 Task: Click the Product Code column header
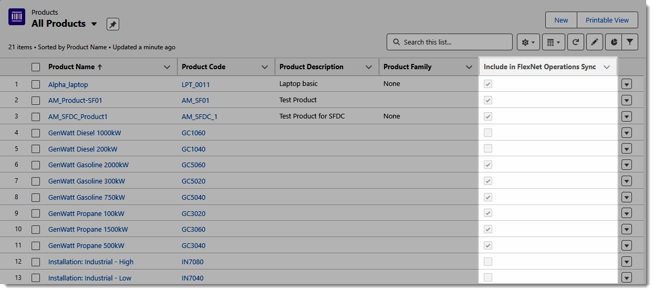point(203,67)
